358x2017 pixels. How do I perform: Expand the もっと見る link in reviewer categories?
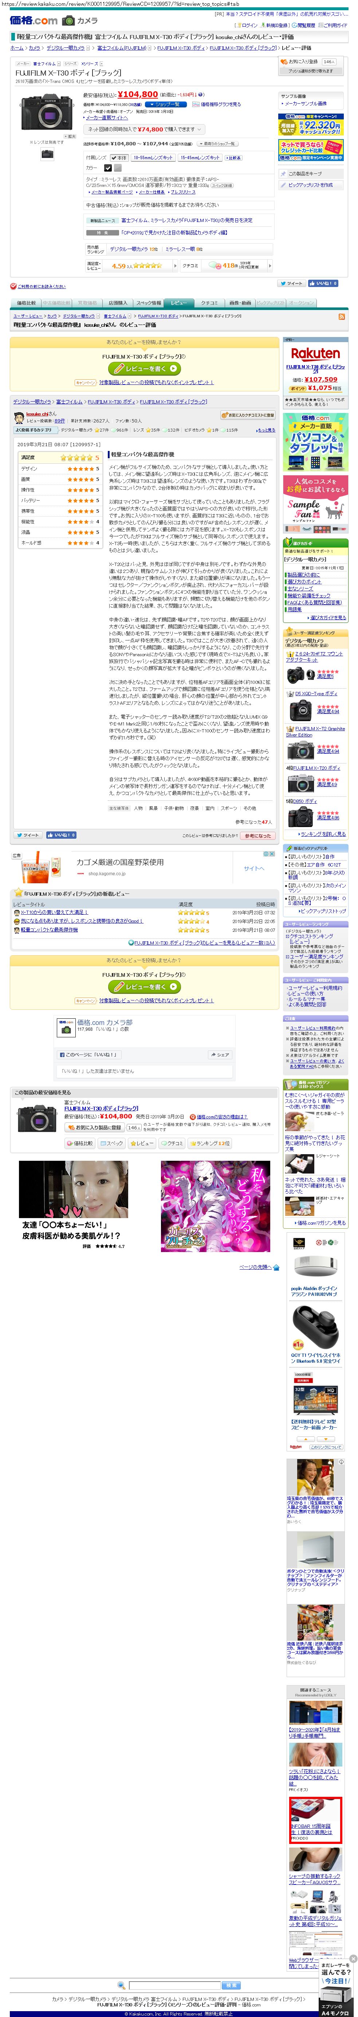point(267,430)
